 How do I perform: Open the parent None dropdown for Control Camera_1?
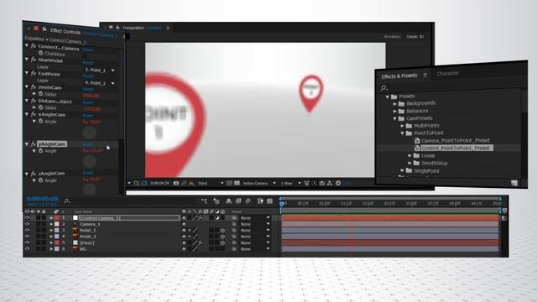click(255, 218)
